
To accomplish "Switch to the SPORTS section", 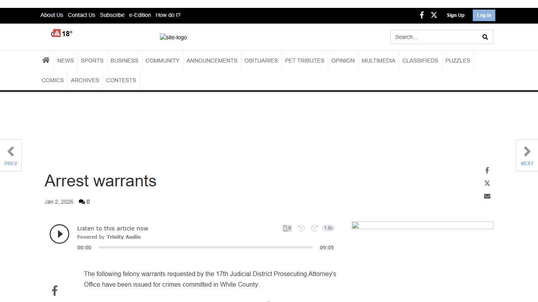I will coord(92,60).
